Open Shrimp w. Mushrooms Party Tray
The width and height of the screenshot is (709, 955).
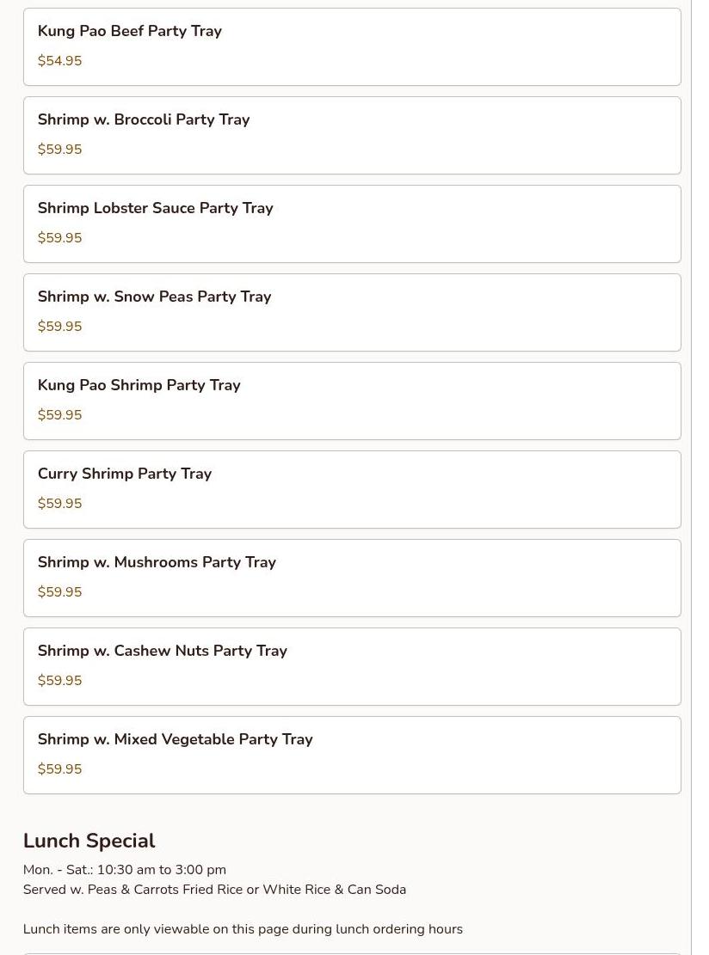coord(157,562)
